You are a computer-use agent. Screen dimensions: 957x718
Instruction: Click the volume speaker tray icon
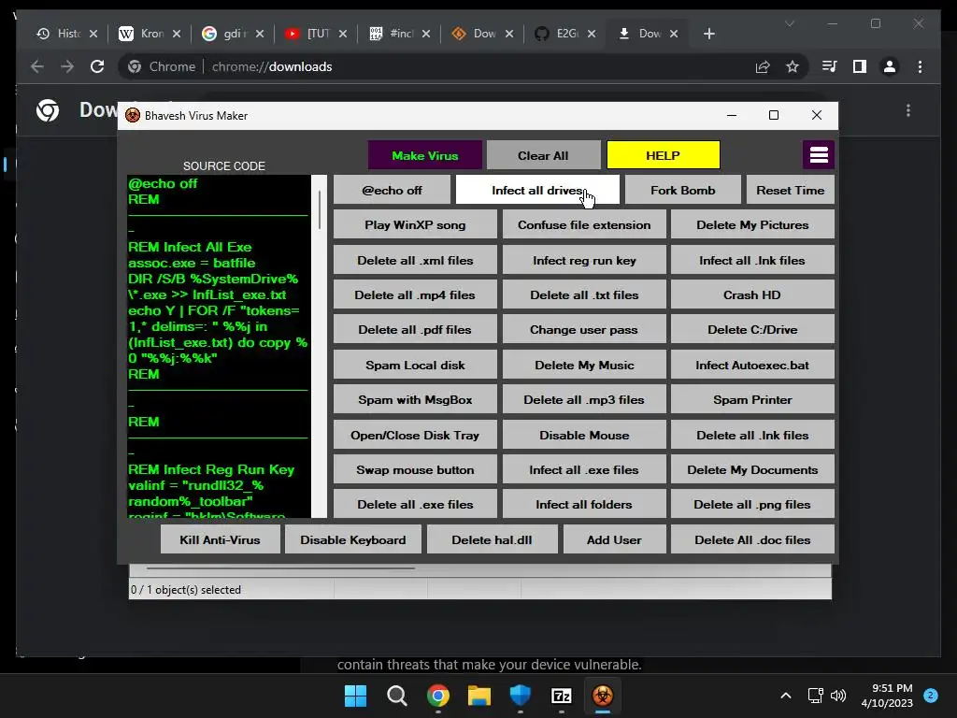838,696
